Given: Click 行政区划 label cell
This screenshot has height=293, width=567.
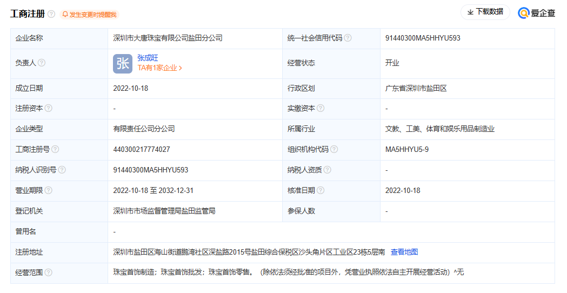Looking at the screenshot, I should [x=331, y=89].
